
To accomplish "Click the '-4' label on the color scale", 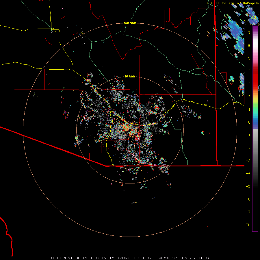I will tap(248, 173).
